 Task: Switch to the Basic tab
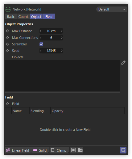point(11,17)
